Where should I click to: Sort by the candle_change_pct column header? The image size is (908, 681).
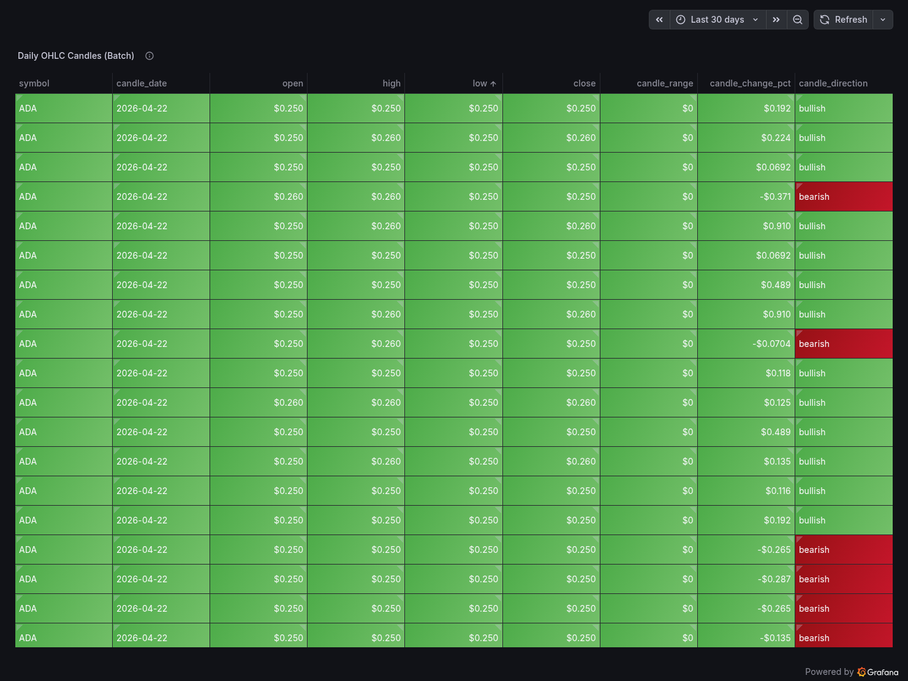point(750,83)
